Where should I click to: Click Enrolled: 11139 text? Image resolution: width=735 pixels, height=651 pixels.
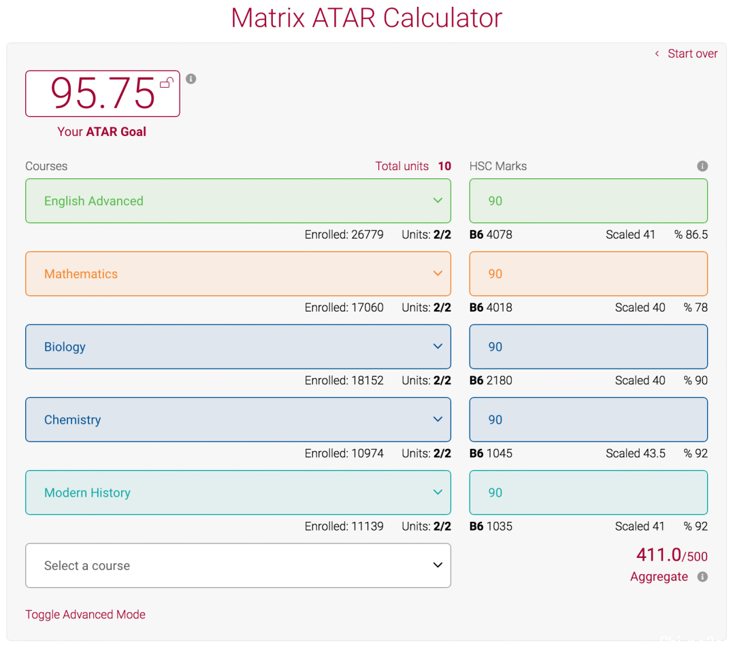[344, 527]
